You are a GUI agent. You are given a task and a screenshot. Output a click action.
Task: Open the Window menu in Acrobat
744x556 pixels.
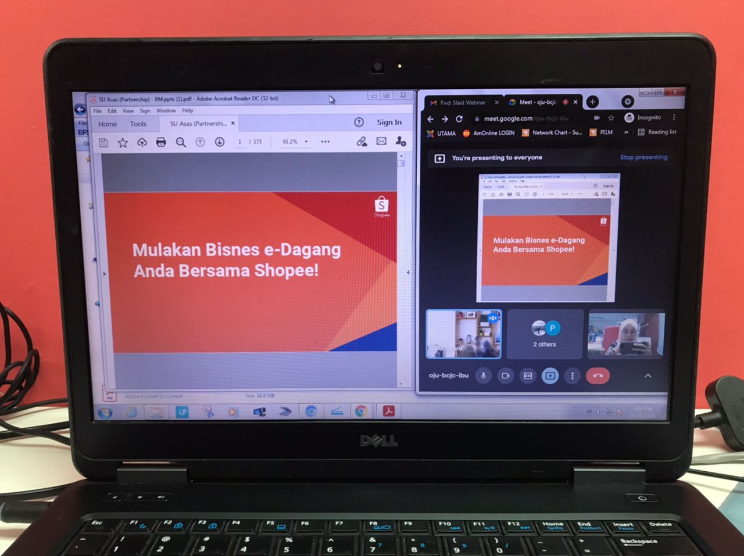click(x=166, y=111)
